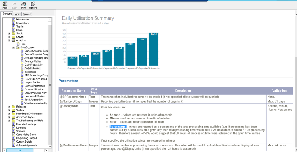
Task: Expand the Troubleshooting and Help node
Action: click(x=10, y=121)
